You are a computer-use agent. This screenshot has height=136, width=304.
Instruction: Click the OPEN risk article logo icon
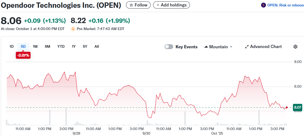[263, 5]
